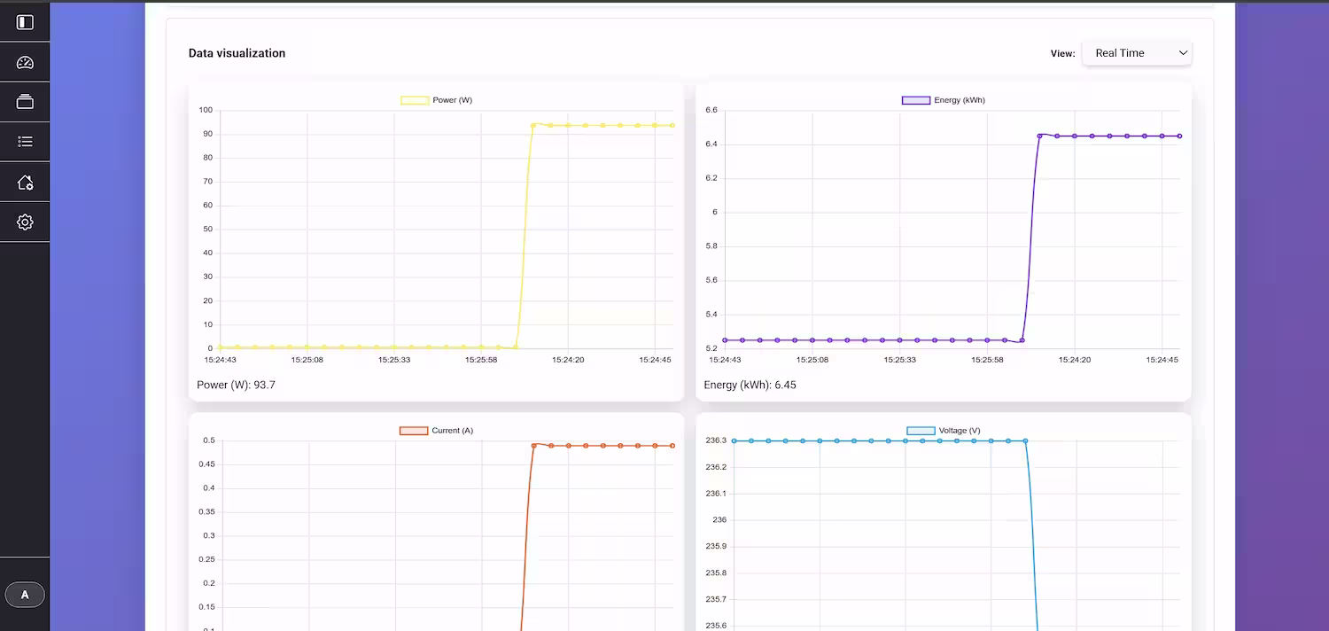
Task: Open the settings gear icon
Action: (25, 222)
